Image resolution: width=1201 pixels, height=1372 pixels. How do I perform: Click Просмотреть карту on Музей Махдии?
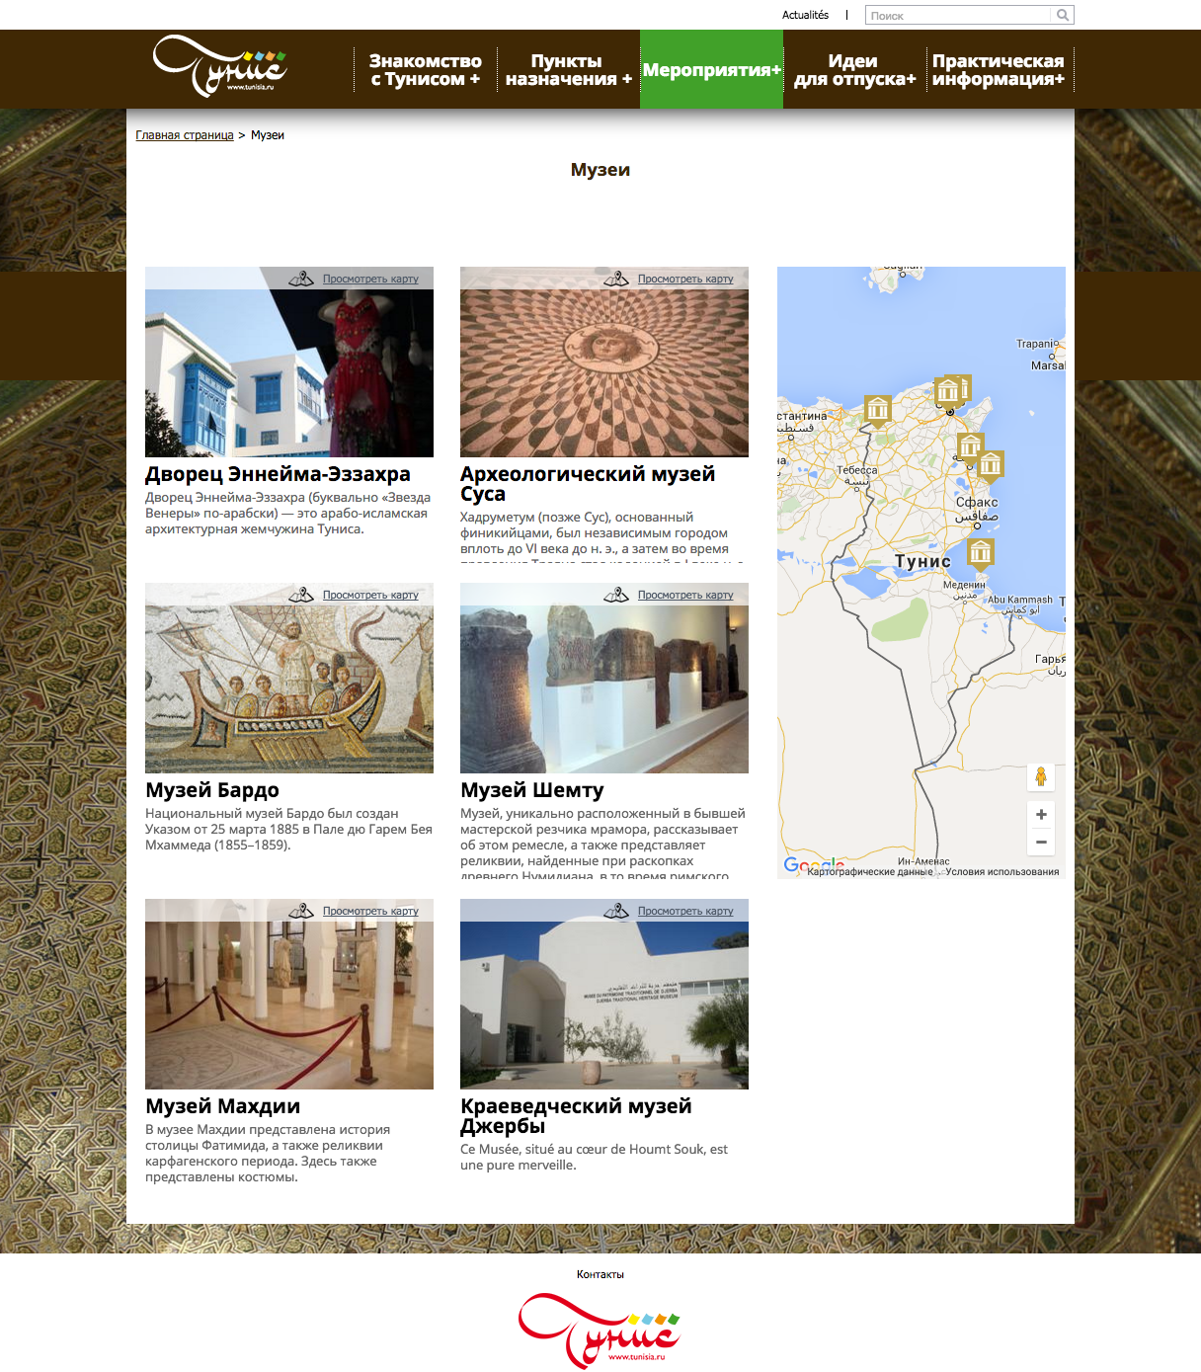(x=370, y=911)
